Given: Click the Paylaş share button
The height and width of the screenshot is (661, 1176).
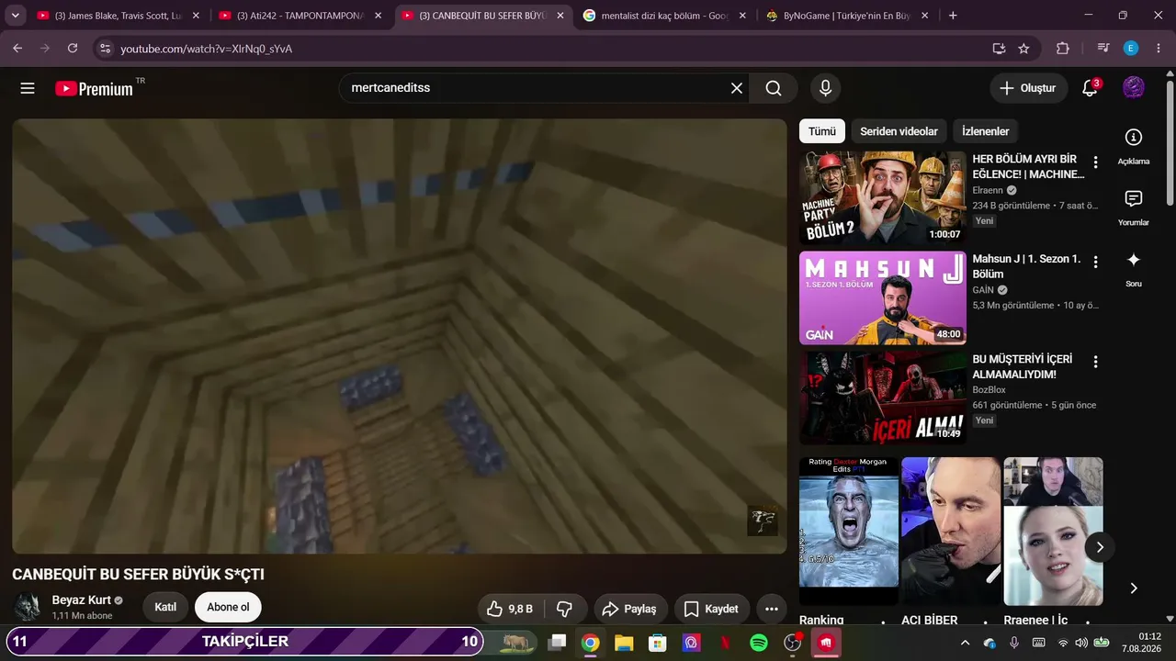Looking at the screenshot, I should tap(630, 609).
